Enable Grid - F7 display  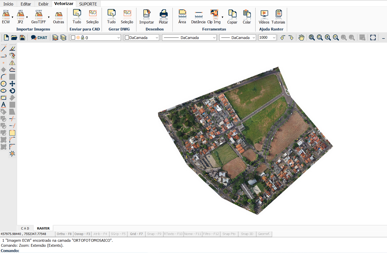tap(136, 234)
